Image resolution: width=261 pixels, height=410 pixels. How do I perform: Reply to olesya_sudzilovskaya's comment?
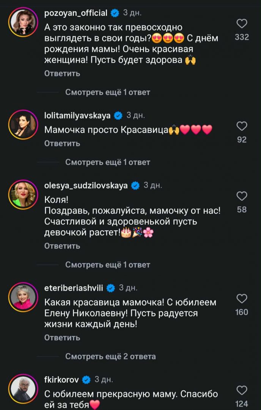tap(62, 246)
